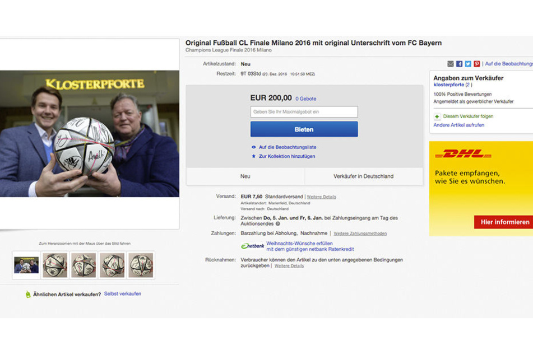Share listing on Twitter icon
The image size is (533, 355).
[x=468, y=64]
